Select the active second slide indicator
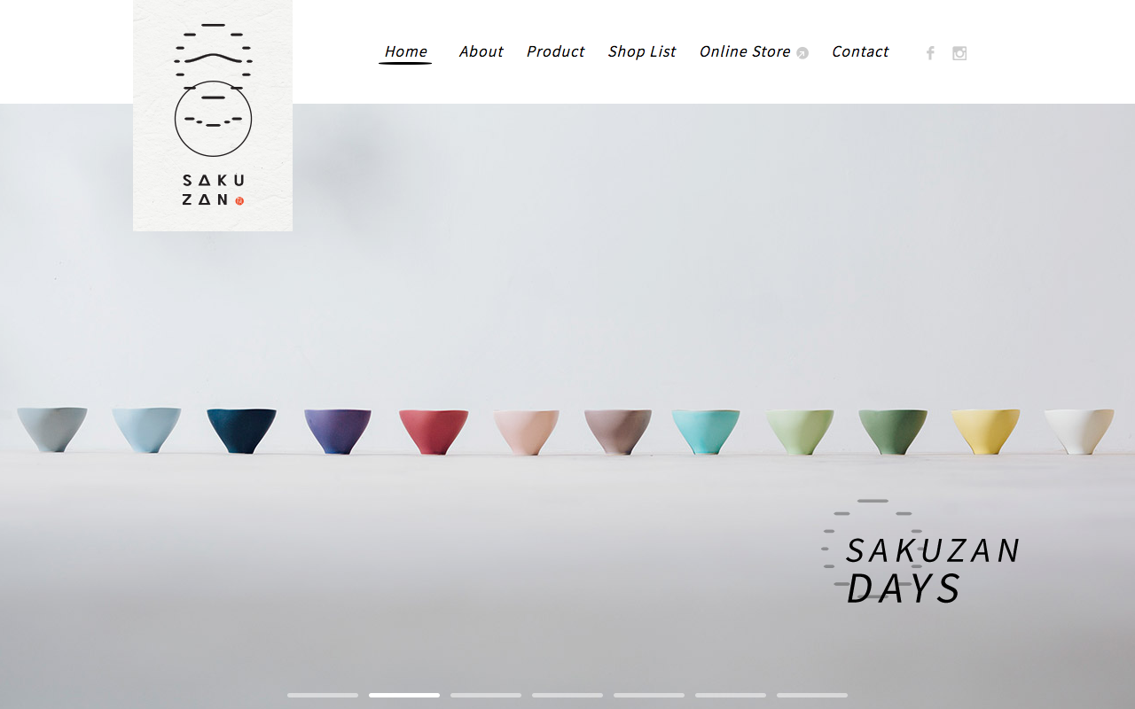This screenshot has height=709, width=1135. [x=404, y=695]
